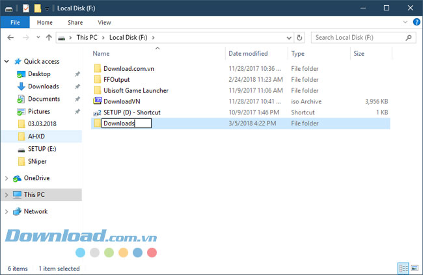423x275 pixels.
Task: Expand the ribbon with the chevron
Action: [405, 22]
